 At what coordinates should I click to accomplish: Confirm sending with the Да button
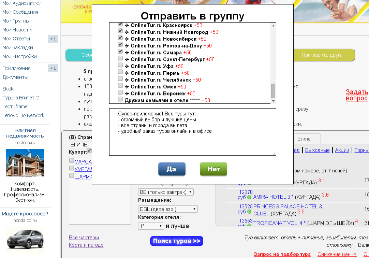coord(172,169)
